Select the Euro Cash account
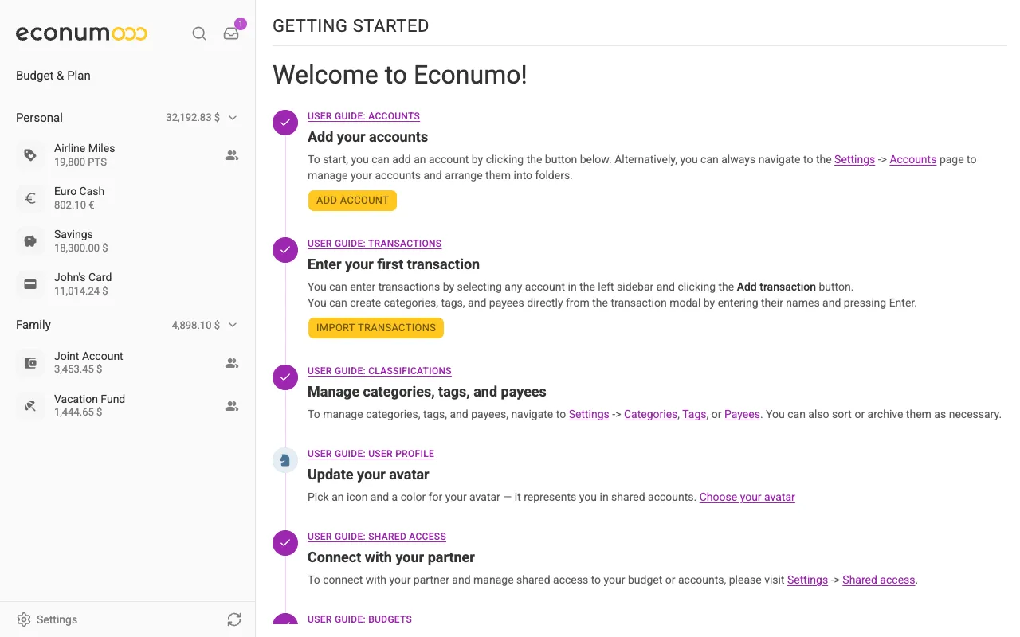Screen dimensions: 1020x637 127,198
